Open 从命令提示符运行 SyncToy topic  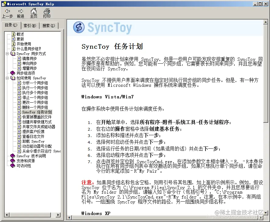41,151
